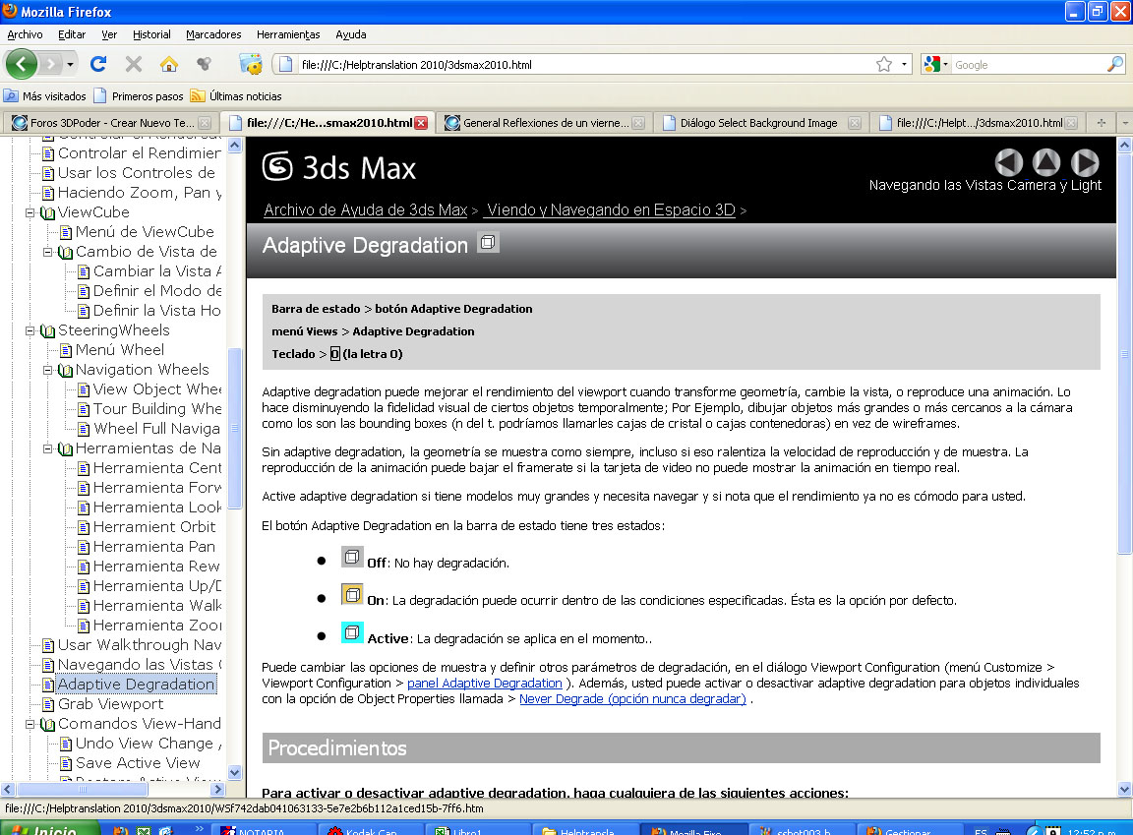Open the Archivo de Ayuda de 3ds Max link
Screen dimensions: 1133x835
[x=366, y=210]
